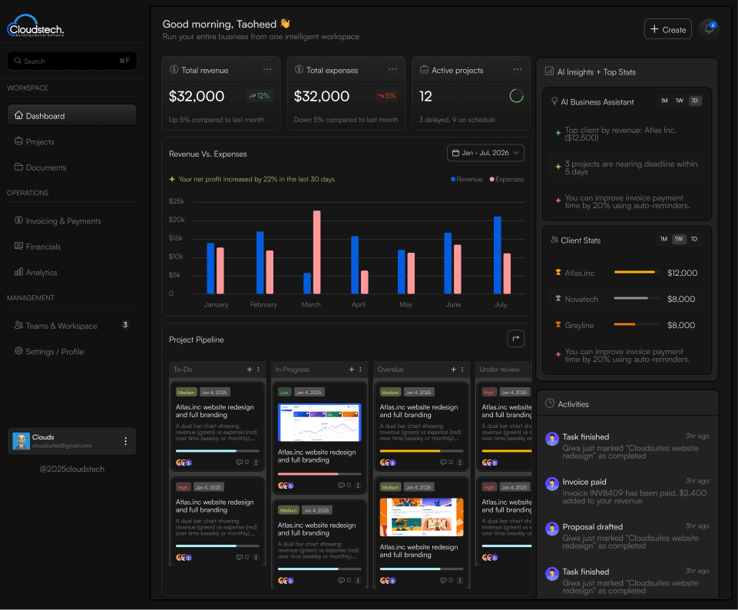Open Total expenses card options menu
The height and width of the screenshot is (610, 738).
pyautogui.click(x=392, y=70)
